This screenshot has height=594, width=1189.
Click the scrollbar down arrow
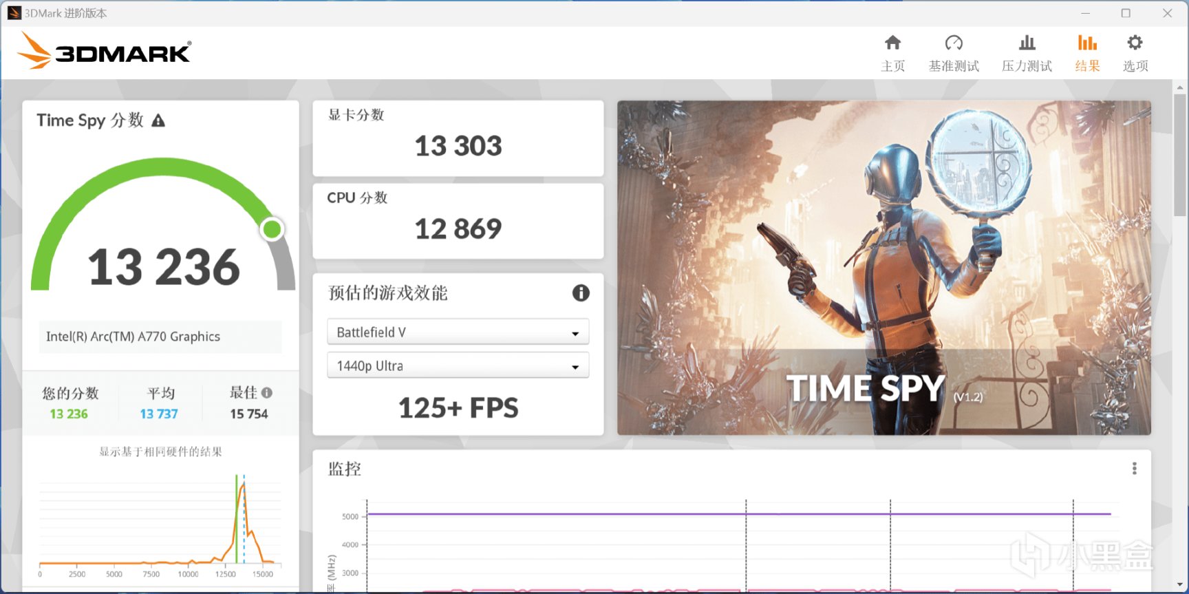(1180, 584)
